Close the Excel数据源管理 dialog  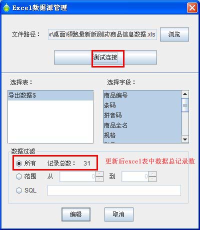click(x=192, y=7)
